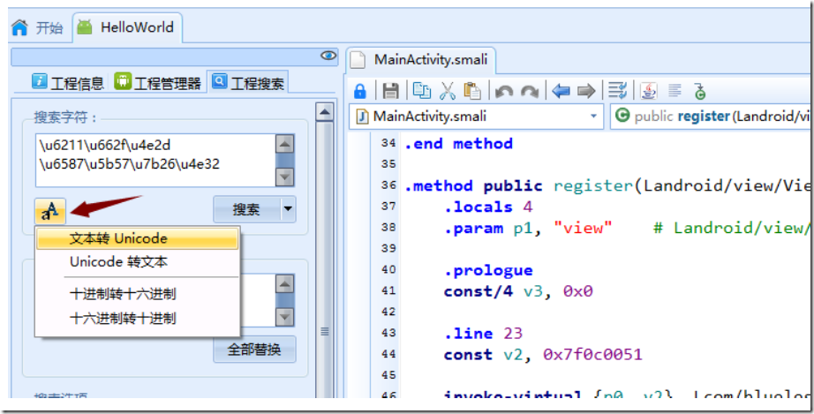814x414 pixels.
Task: Click the '.locals 4' code line
Action: coord(488,207)
